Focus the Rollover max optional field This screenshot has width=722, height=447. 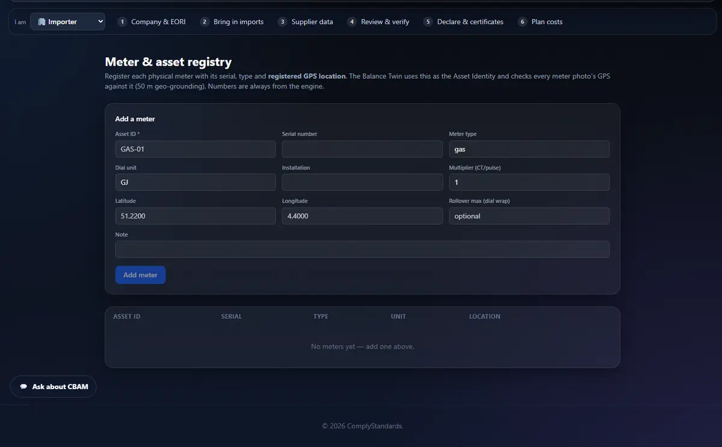click(529, 216)
